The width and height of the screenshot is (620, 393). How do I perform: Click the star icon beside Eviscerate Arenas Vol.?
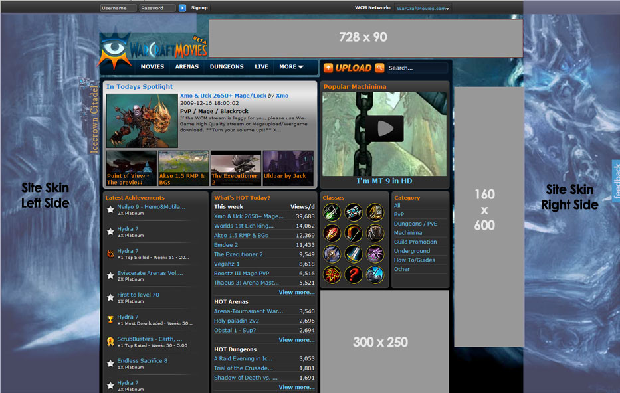(x=111, y=275)
